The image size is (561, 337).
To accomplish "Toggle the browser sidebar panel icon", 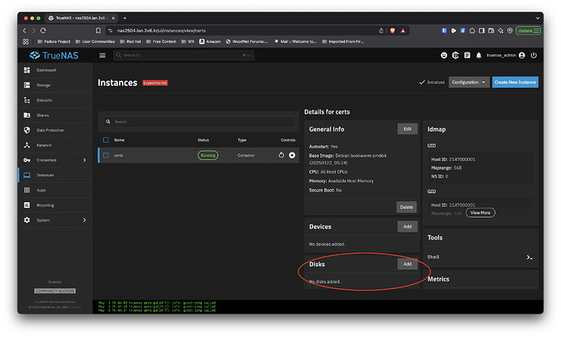I will (x=481, y=31).
